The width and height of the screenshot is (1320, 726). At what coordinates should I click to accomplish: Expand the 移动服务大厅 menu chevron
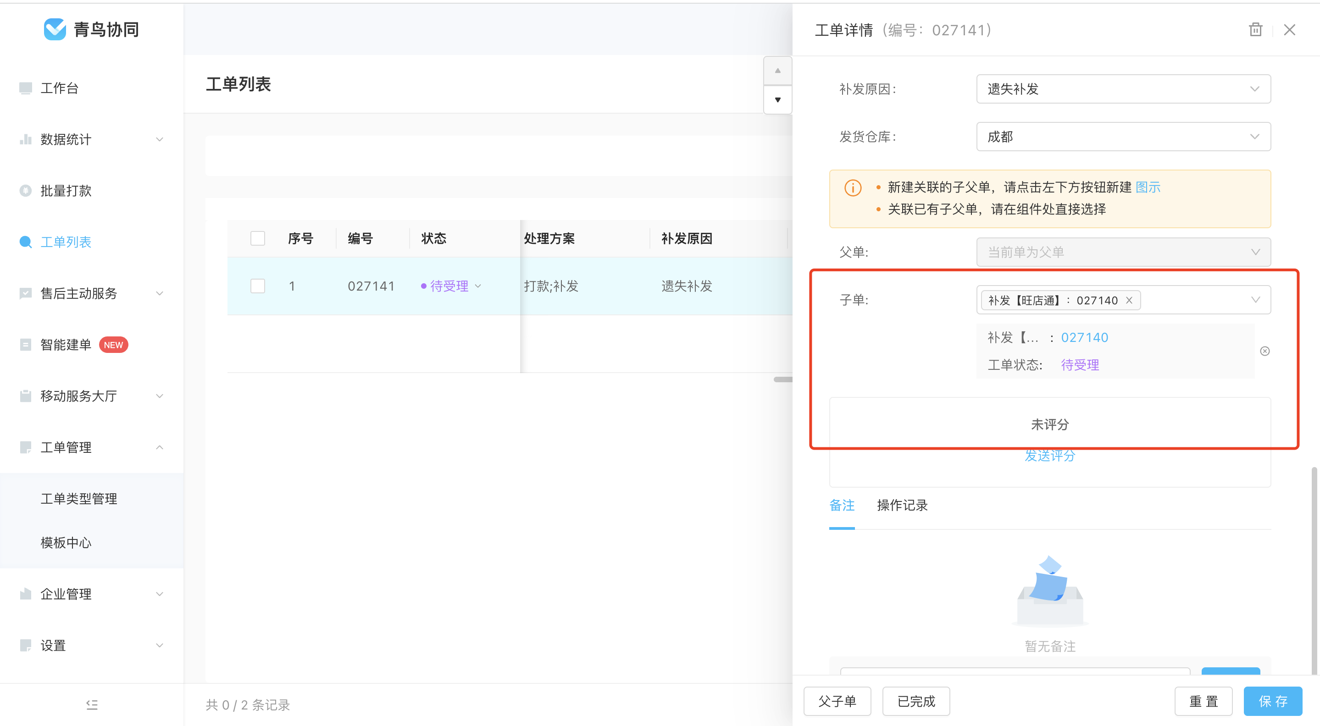pos(159,396)
